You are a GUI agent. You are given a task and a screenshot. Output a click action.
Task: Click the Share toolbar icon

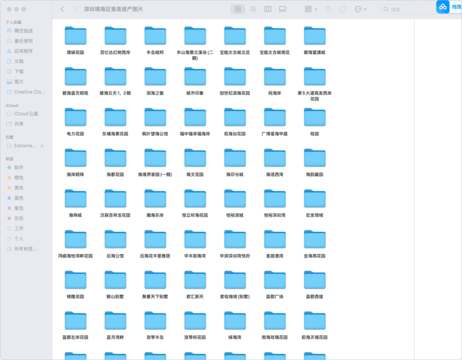coord(328,9)
